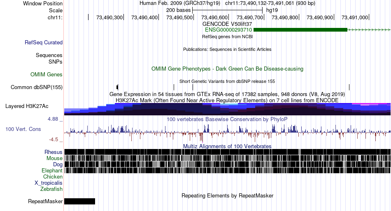Image resolution: width=391 pixels, height=211 pixels.
Task: Click the Chicken species label
Action: (53, 177)
